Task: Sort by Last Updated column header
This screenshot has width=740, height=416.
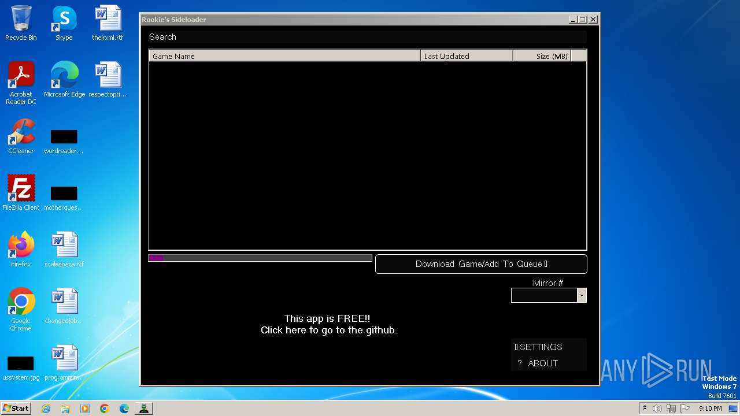Action: pos(467,56)
